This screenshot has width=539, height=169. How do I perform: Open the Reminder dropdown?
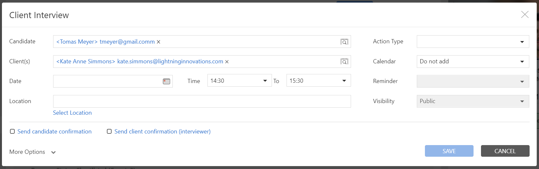[473, 81]
